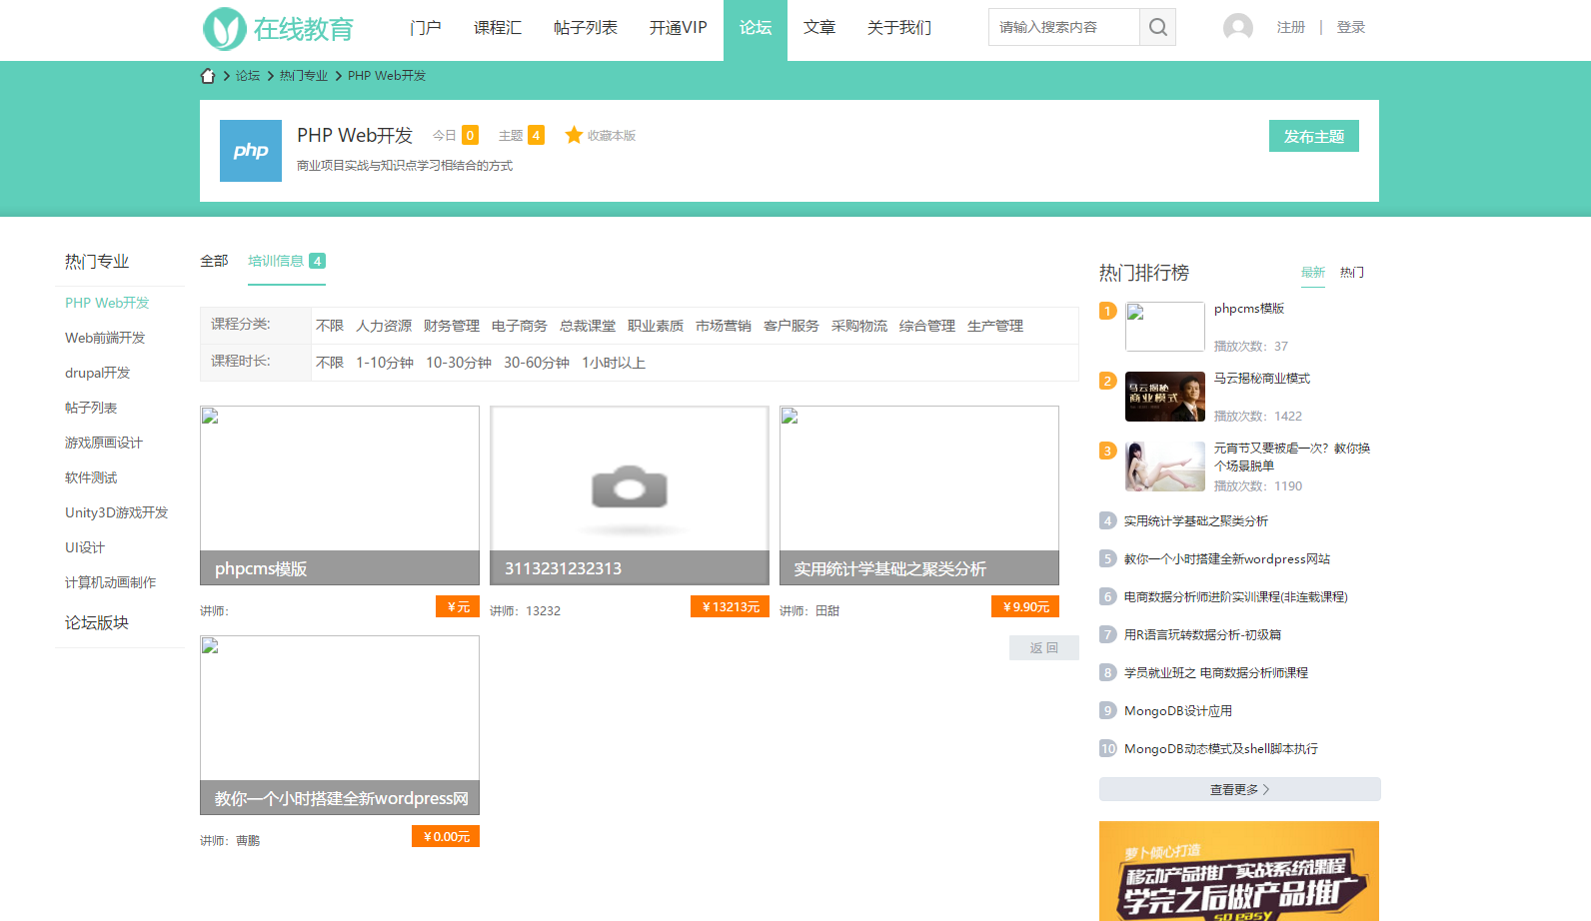The image size is (1591, 921).
Task: Select 人力资源 course category filter
Action: [x=384, y=326]
